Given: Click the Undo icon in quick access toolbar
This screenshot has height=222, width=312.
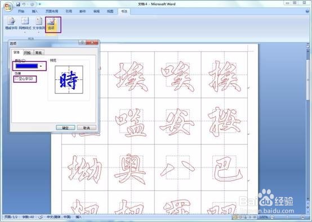Looking at the screenshot, I should pos(24,4).
